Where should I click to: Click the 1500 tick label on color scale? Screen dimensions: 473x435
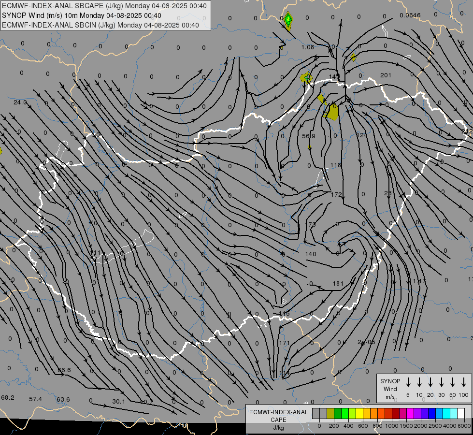[406, 426]
